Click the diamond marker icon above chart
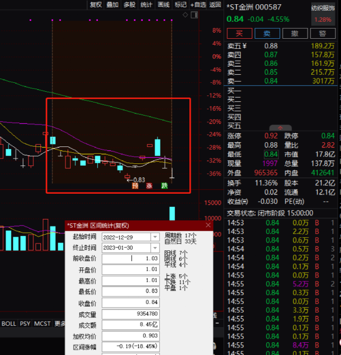This screenshot has width=341, height=355. [x=184, y=15]
